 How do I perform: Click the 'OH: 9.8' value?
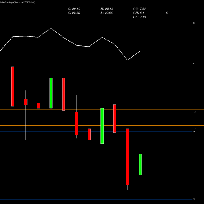(139, 13)
